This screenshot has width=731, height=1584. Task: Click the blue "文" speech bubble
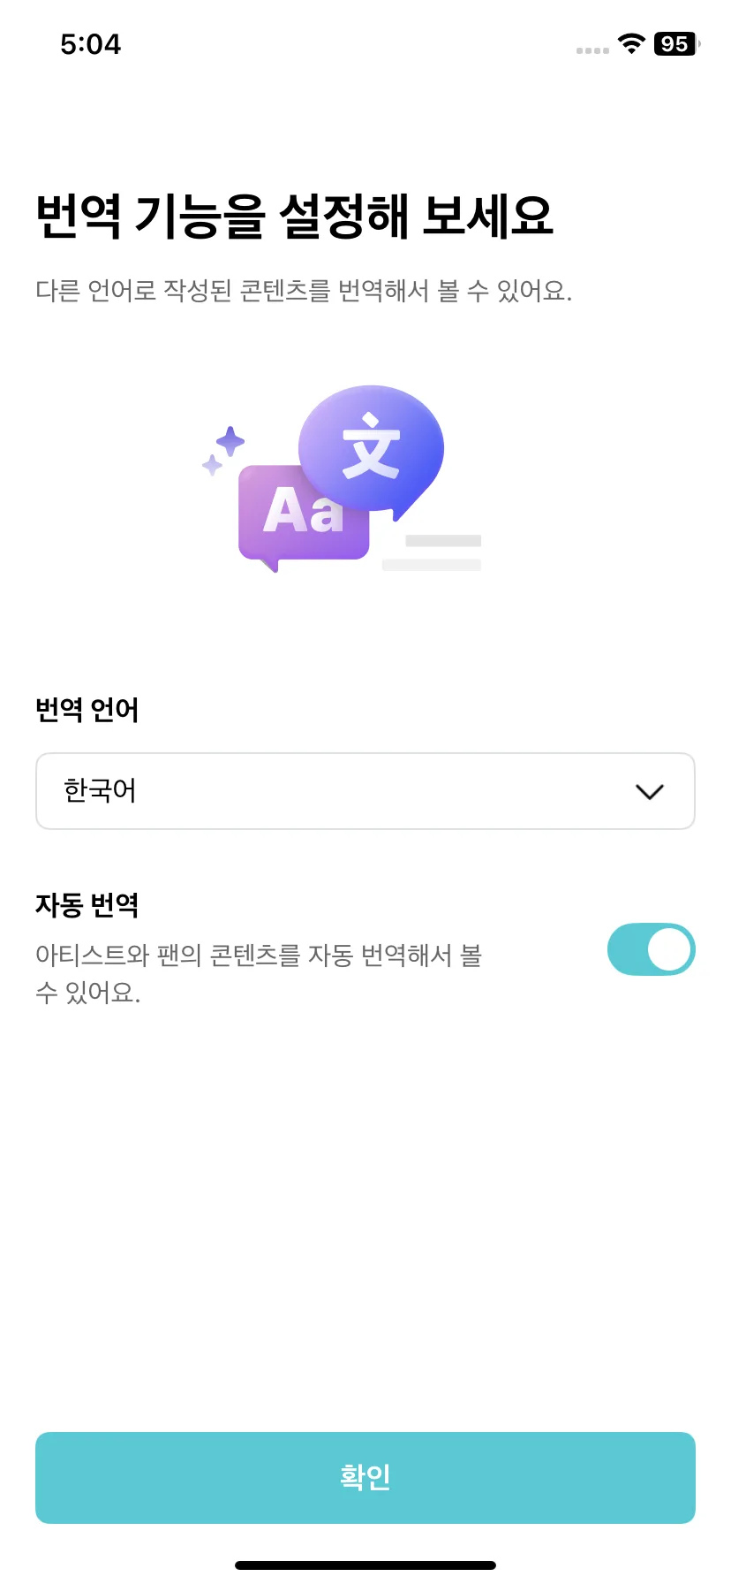click(x=372, y=451)
